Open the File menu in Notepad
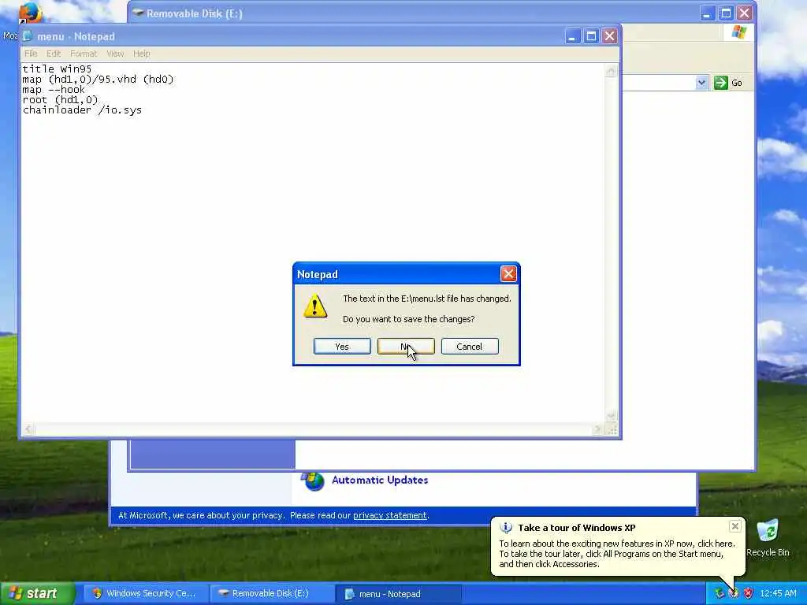This screenshot has width=807, height=605. 31,54
